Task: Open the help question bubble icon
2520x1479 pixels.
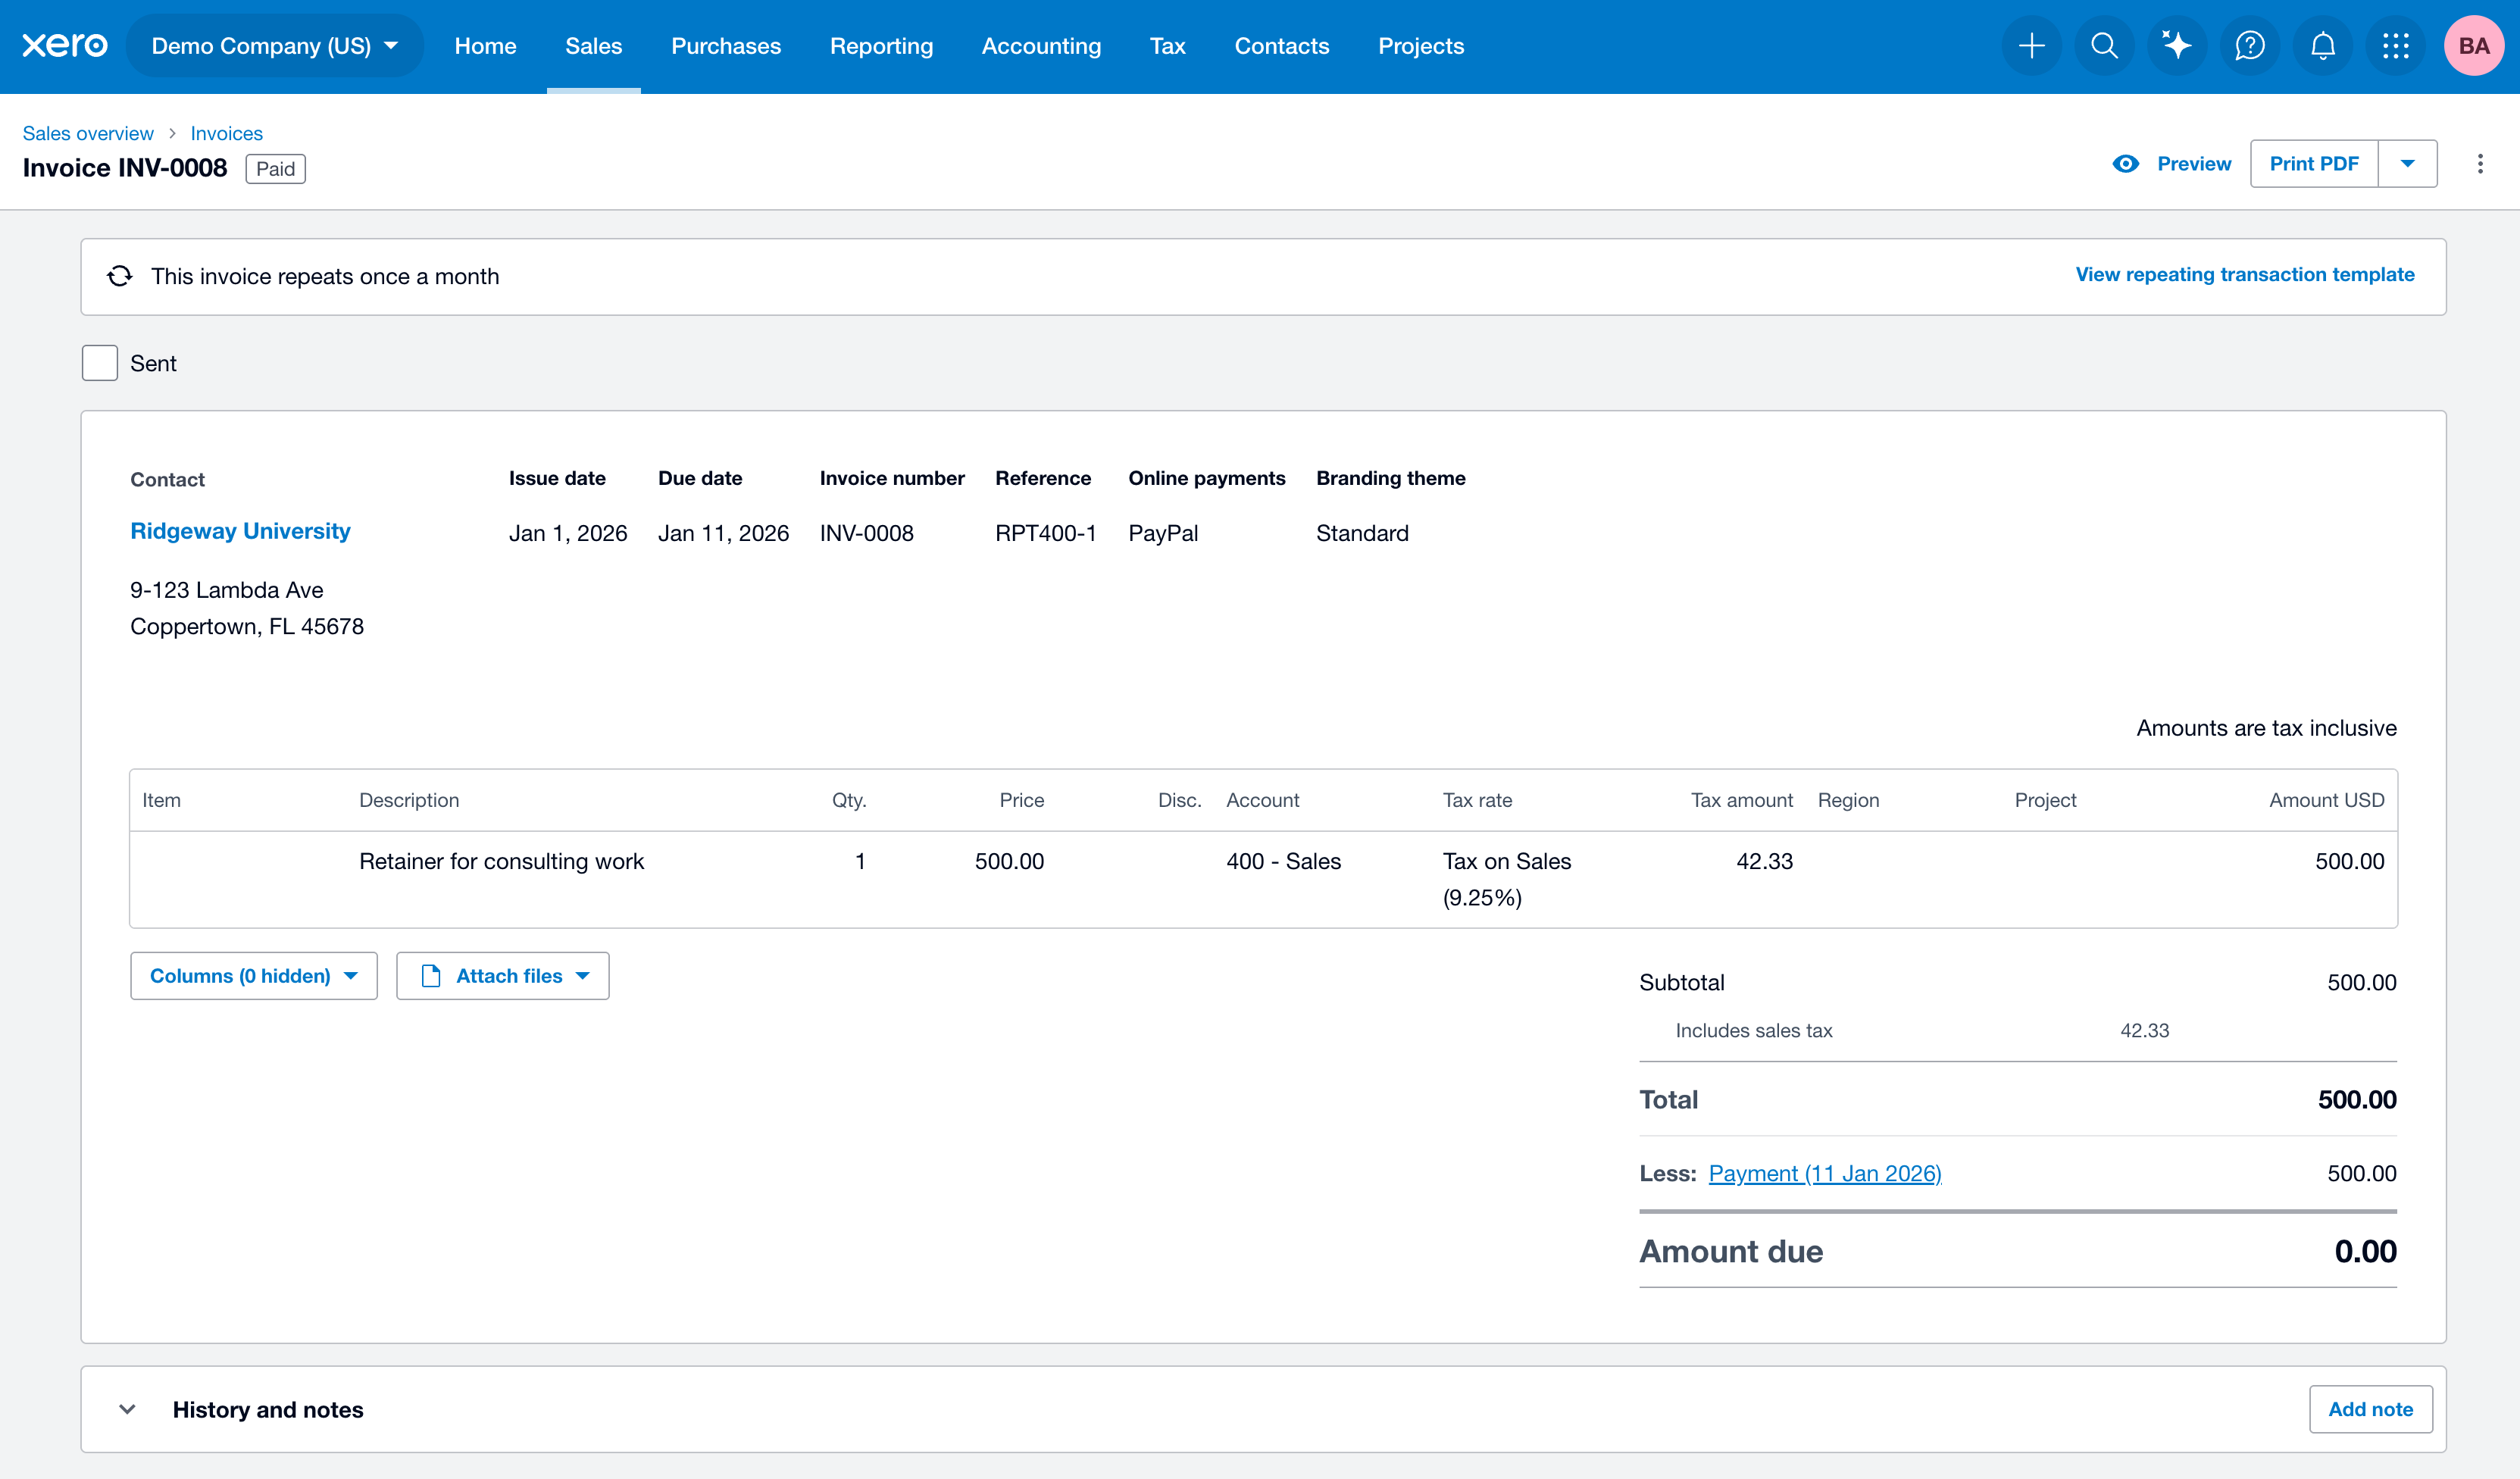Action: tap(2250, 46)
